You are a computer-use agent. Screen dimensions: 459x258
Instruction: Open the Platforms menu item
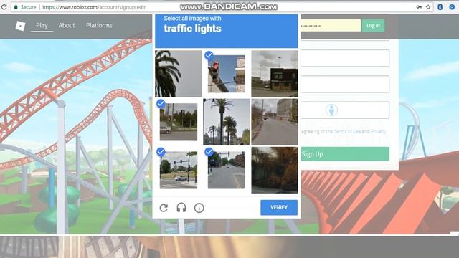[x=99, y=26]
